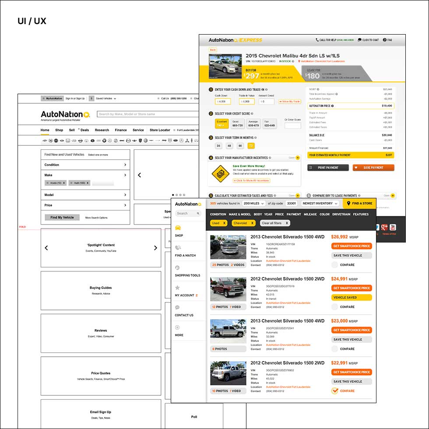Open the Drivetrain filter menu
429x429 pixels.
coord(341,214)
